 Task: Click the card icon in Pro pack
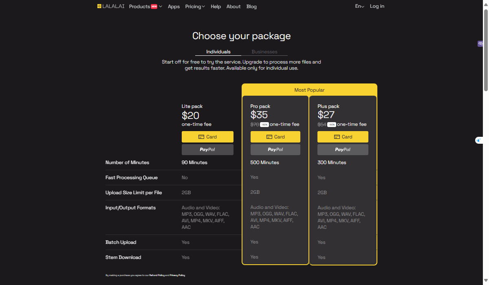(269, 137)
